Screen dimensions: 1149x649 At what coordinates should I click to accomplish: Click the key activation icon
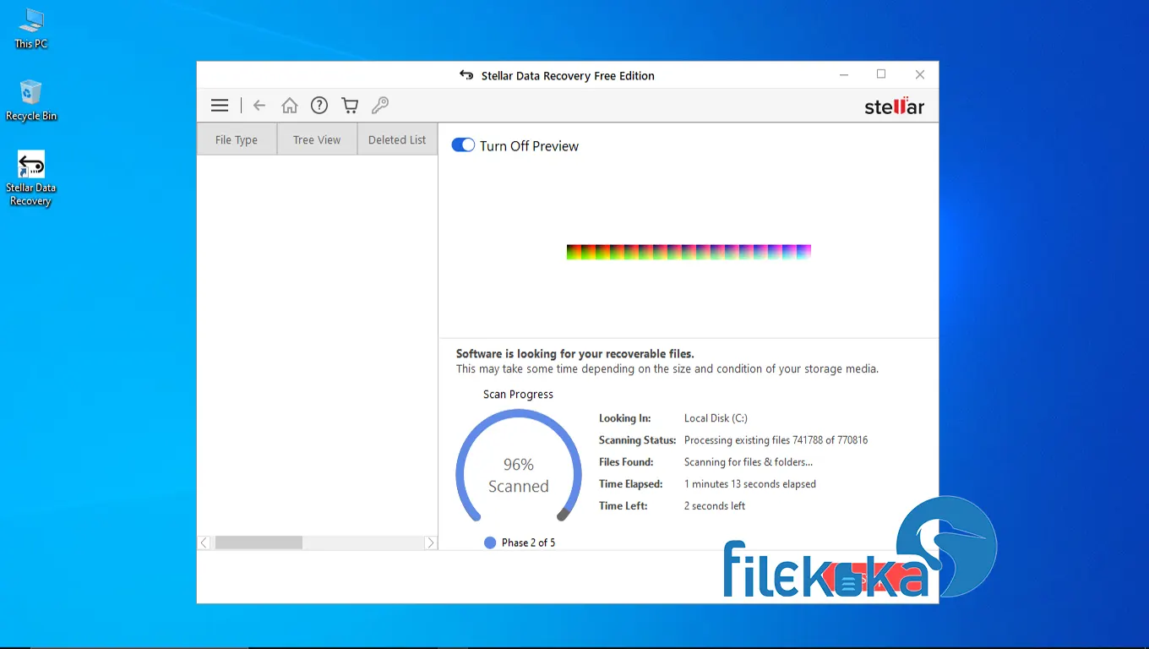380,106
